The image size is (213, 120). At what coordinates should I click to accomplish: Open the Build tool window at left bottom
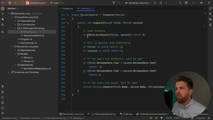[3, 87]
